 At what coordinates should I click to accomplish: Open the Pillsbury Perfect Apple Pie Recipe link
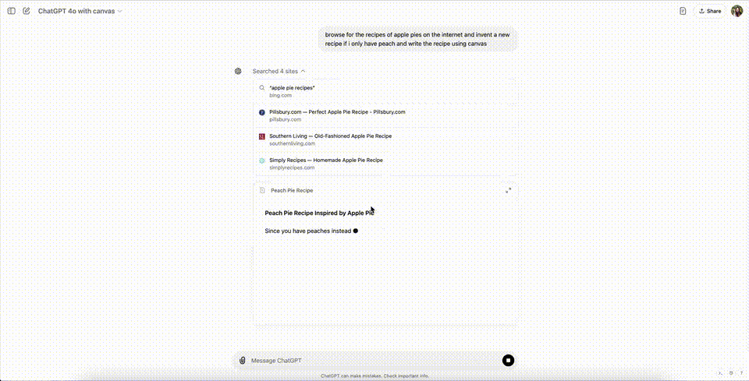(x=386, y=115)
